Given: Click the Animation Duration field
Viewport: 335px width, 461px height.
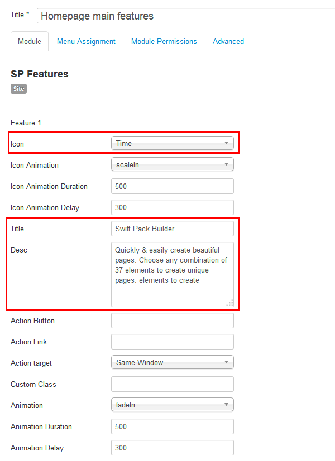Looking at the screenshot, I should (x=172, y=426).
